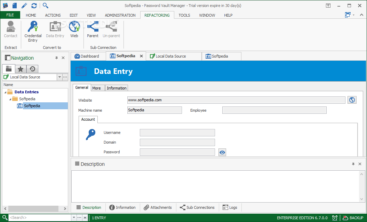The image size is (367, 222).
Task: Open website globe button next to Website field
Action: [x=352, y=100]
